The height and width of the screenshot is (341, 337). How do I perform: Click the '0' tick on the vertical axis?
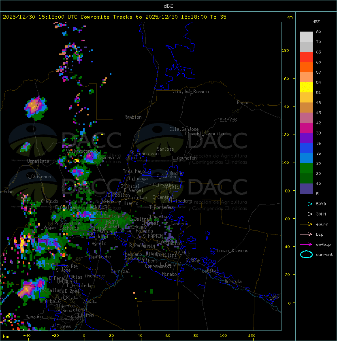(289, 303)
